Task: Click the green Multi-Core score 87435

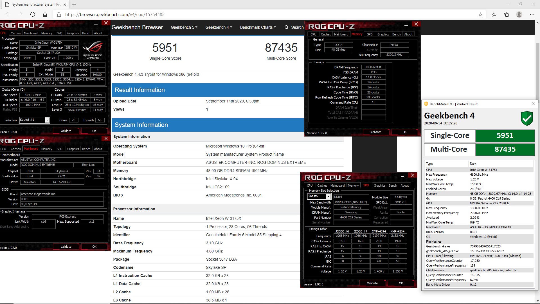Action: 505,149
